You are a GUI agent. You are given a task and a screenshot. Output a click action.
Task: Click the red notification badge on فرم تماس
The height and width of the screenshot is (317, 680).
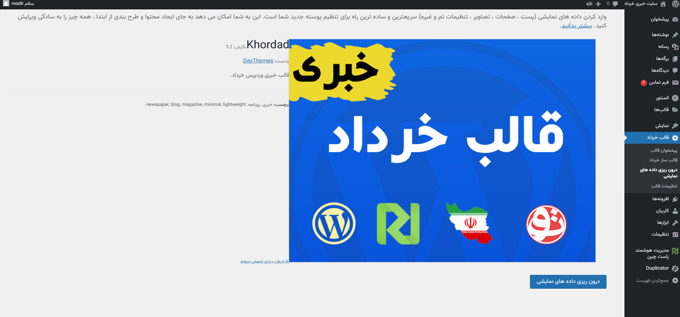tap(643, 83)
